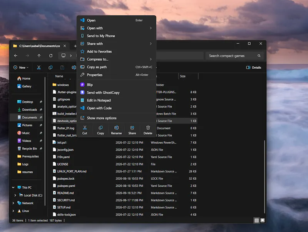The width and height of the screenshot is (308, 232).
Task: Click the search magnifier icon
Action: click(x=259, y=56)
